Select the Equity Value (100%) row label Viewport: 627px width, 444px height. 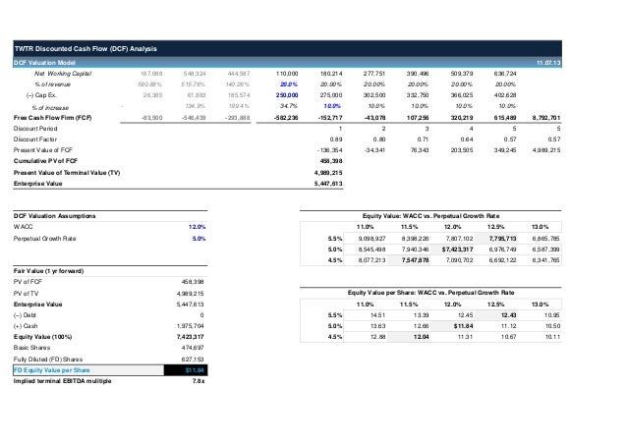pos(43,337)
